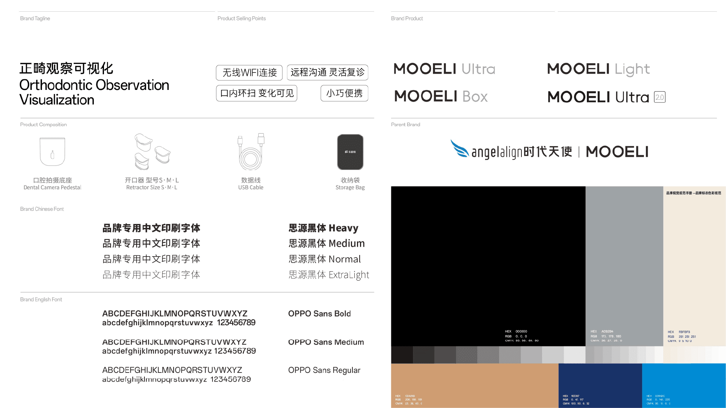Click the 思源黑体 ExtraLight font name
The width and height of the screenshot is (726, 408).
pyautogui.click(x=329, y=275)
